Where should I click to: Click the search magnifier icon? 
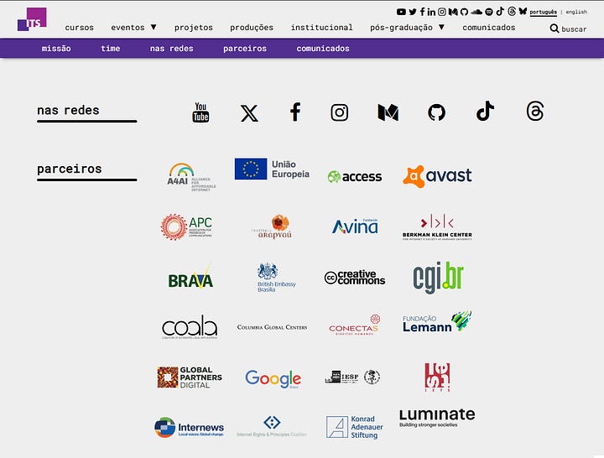click(x=555, y=29)
